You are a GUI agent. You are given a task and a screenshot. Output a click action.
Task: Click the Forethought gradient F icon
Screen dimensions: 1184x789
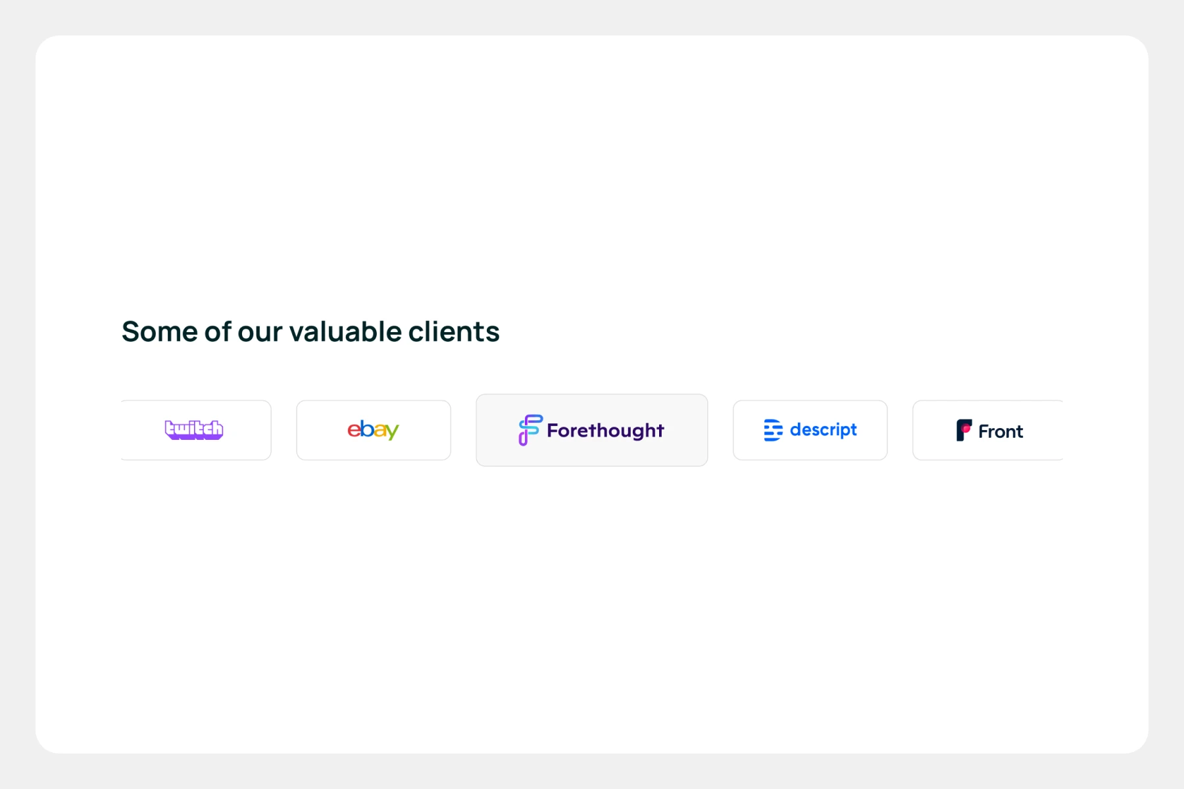coord(530,430)
